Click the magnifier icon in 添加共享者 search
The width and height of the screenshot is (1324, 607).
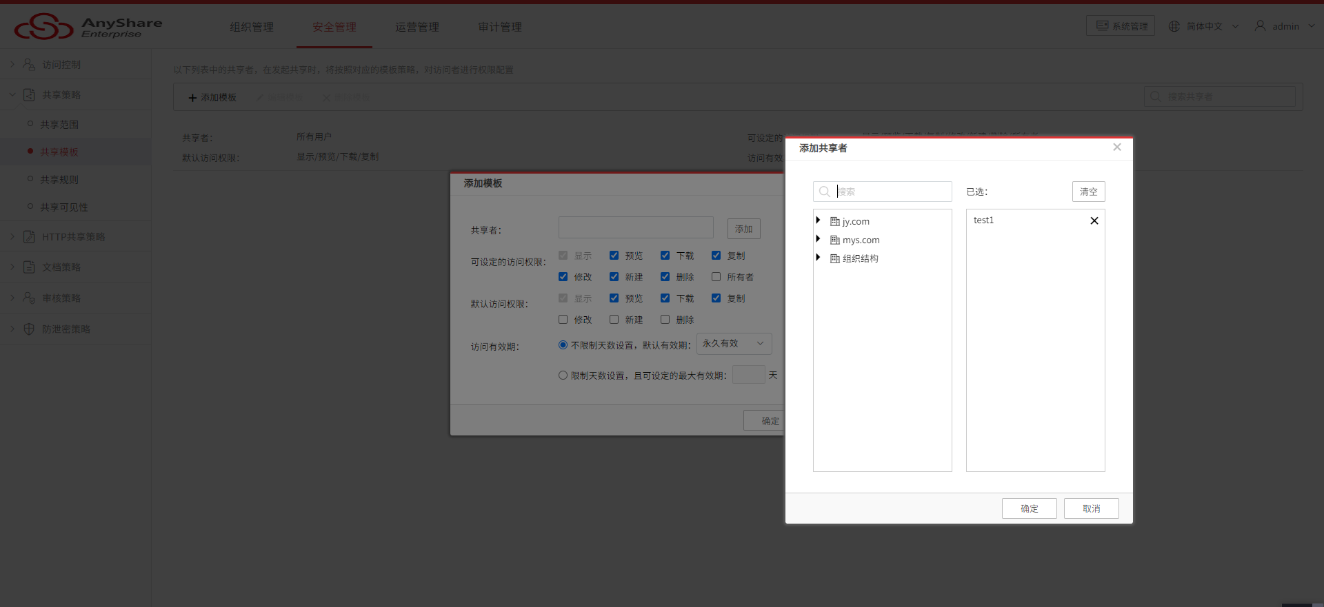(825, 192)
